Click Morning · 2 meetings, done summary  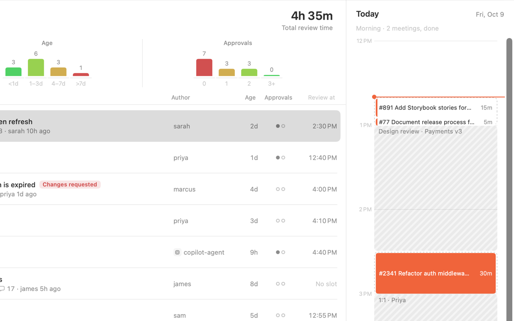coord(397,28)
